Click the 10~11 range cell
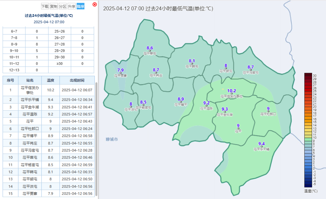 point(14,57)
